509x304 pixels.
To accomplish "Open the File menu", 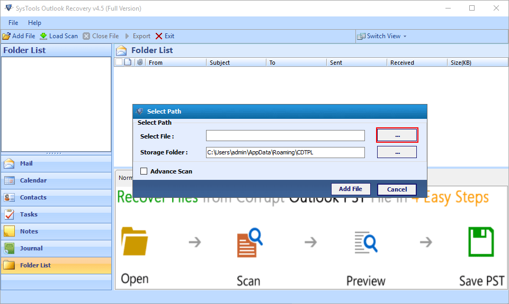I will [13, 23].
